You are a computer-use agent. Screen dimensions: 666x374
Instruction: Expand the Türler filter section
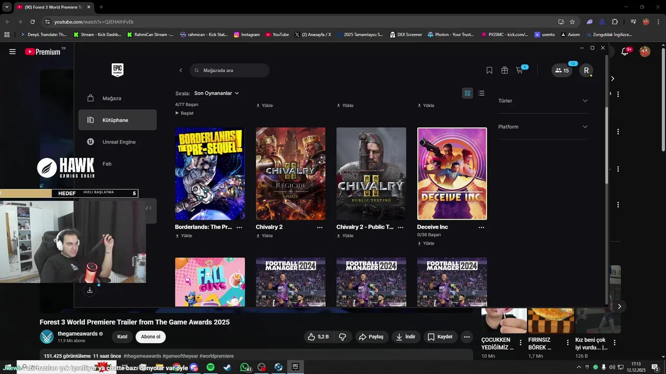click(543, 101)
